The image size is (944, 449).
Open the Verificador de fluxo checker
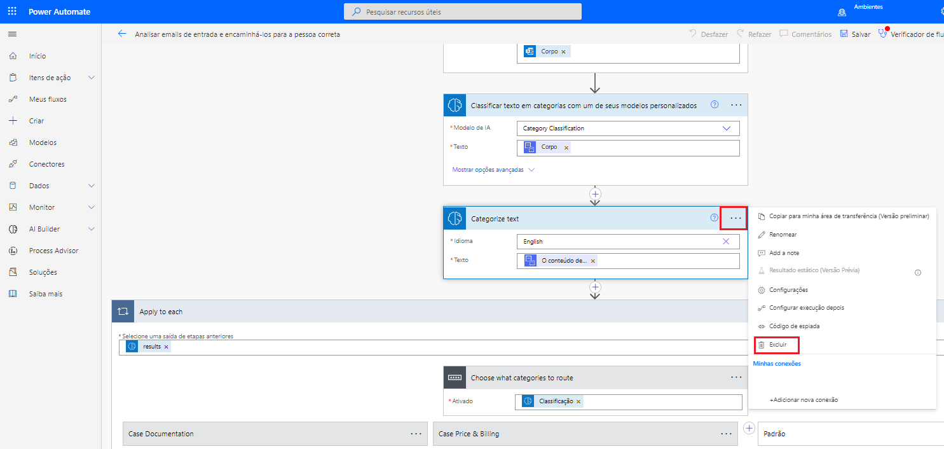pos(910,34)
